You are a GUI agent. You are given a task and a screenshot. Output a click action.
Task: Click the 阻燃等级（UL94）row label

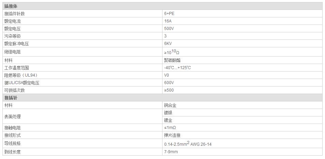pyautogui.click(x=20, y=75)
